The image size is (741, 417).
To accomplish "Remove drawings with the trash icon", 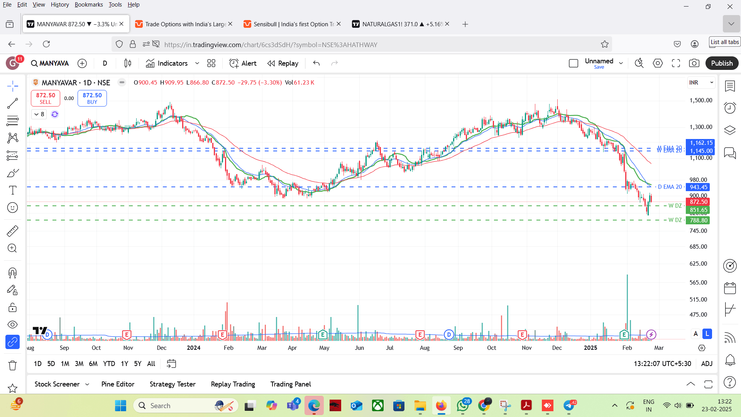I will (12, 365).
